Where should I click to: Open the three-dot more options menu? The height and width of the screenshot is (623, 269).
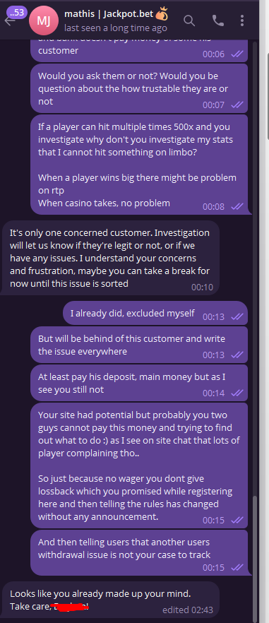tap(242, 20)
